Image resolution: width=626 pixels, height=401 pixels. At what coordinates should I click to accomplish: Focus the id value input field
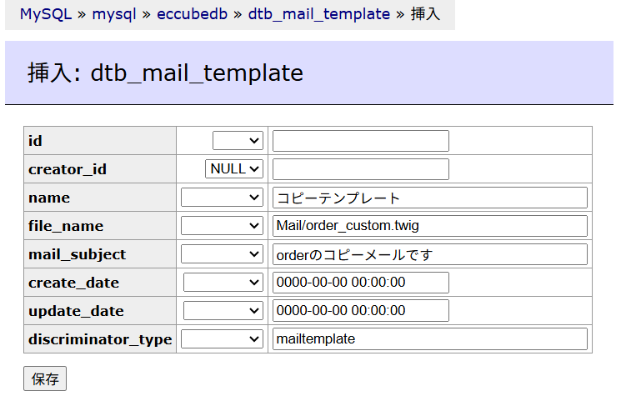pos(360,141)
